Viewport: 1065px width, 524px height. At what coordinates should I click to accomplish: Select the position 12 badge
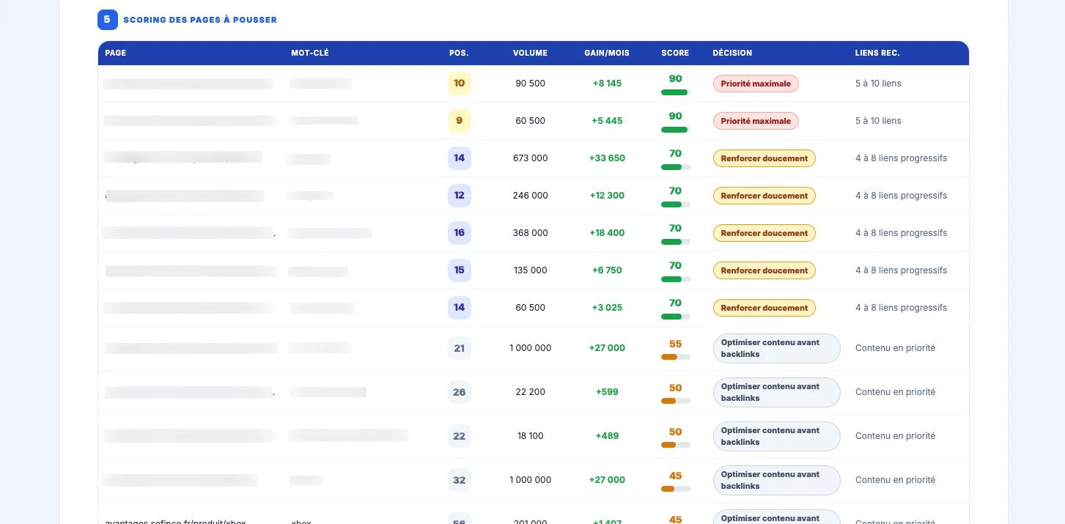click(x=460, y=196)
